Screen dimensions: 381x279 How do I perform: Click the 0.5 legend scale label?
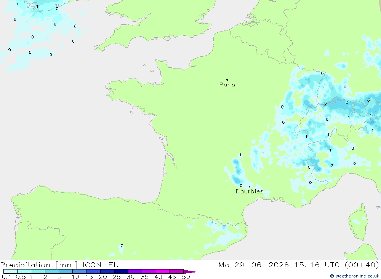21,277
